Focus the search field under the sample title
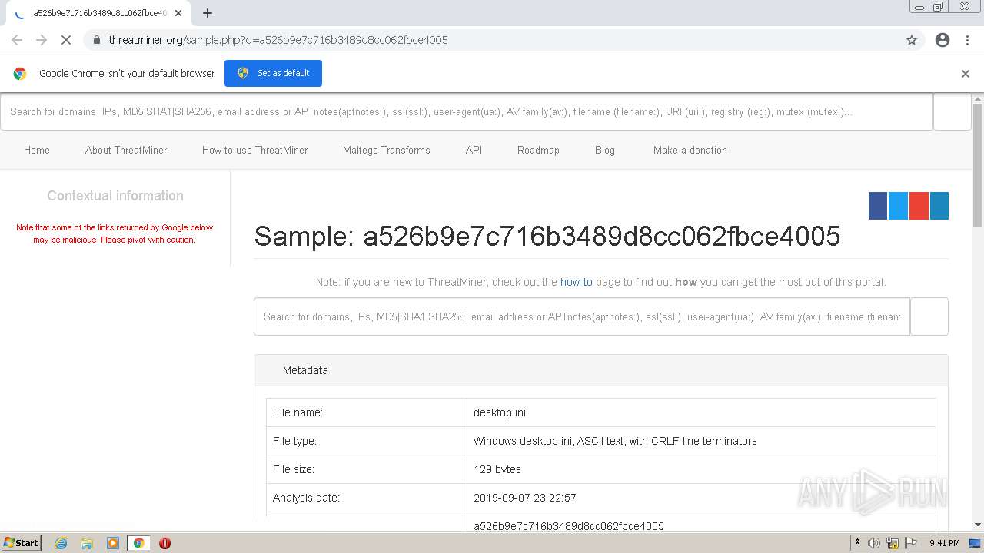The image size is (984, 553). tap(582, 316)
